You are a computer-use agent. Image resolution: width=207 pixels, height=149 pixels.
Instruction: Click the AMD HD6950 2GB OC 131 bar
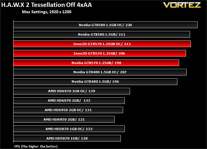pos(68,110)
